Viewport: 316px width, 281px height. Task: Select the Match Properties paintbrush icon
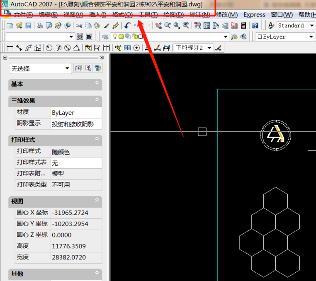click(107, 26)
